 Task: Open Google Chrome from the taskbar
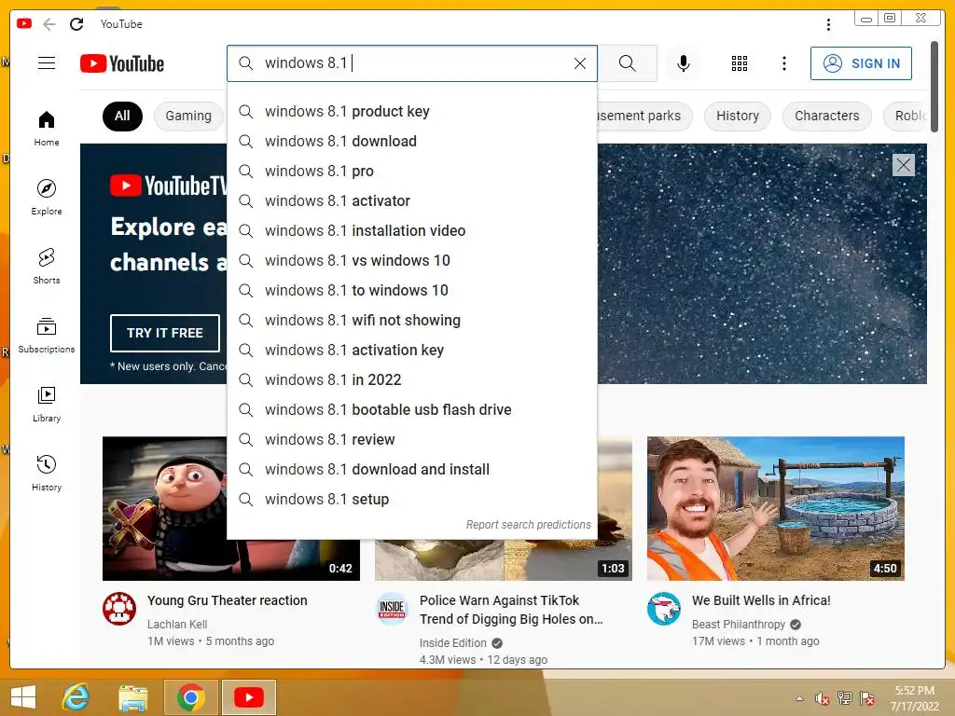(190, 697)
